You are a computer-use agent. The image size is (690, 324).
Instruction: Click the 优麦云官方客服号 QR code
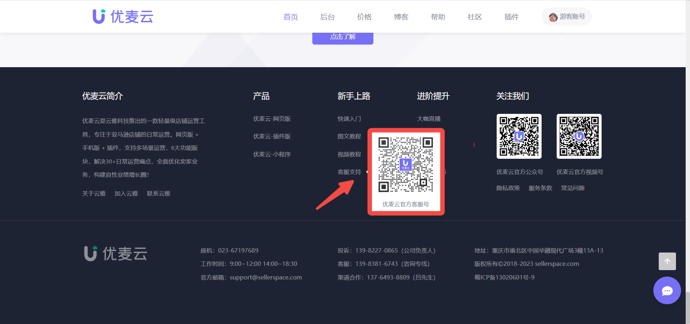[x=406, y=165]
